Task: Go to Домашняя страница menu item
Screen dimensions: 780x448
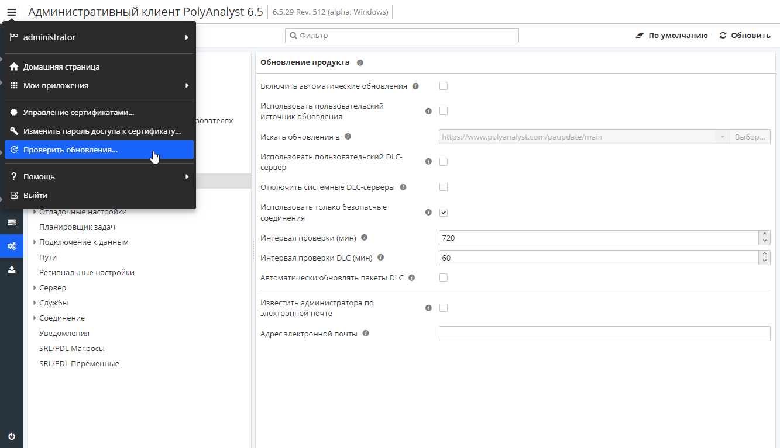Action: click(99, 67)
